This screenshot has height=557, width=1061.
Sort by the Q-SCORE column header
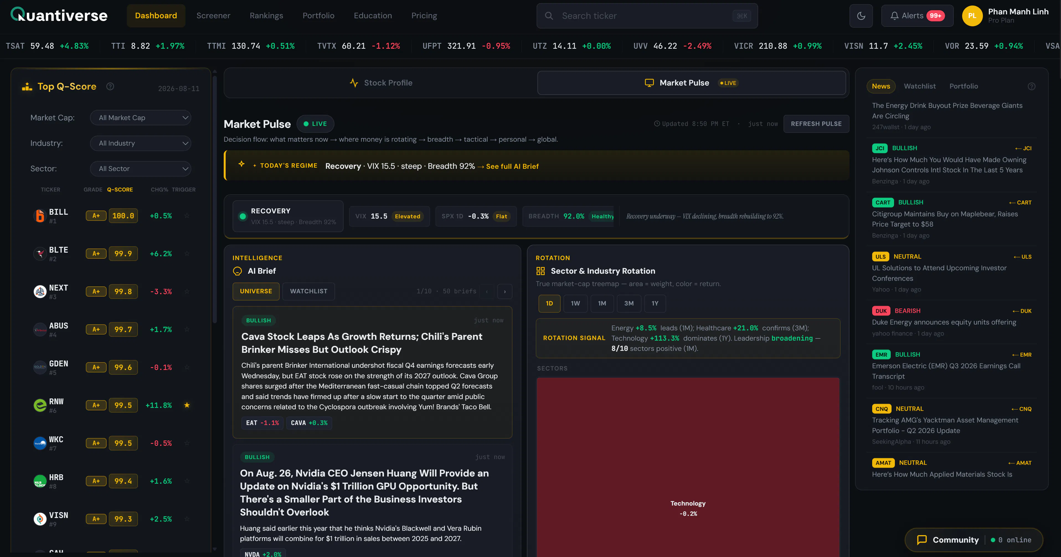coord(120,190)
